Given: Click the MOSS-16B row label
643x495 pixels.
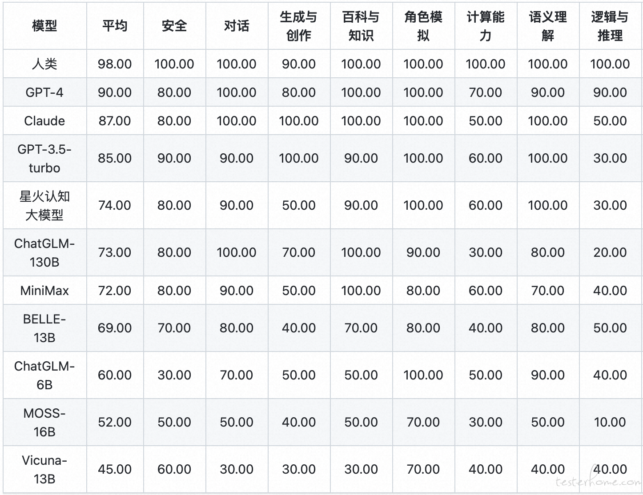Looking at the screenshot, I should 44,422.
